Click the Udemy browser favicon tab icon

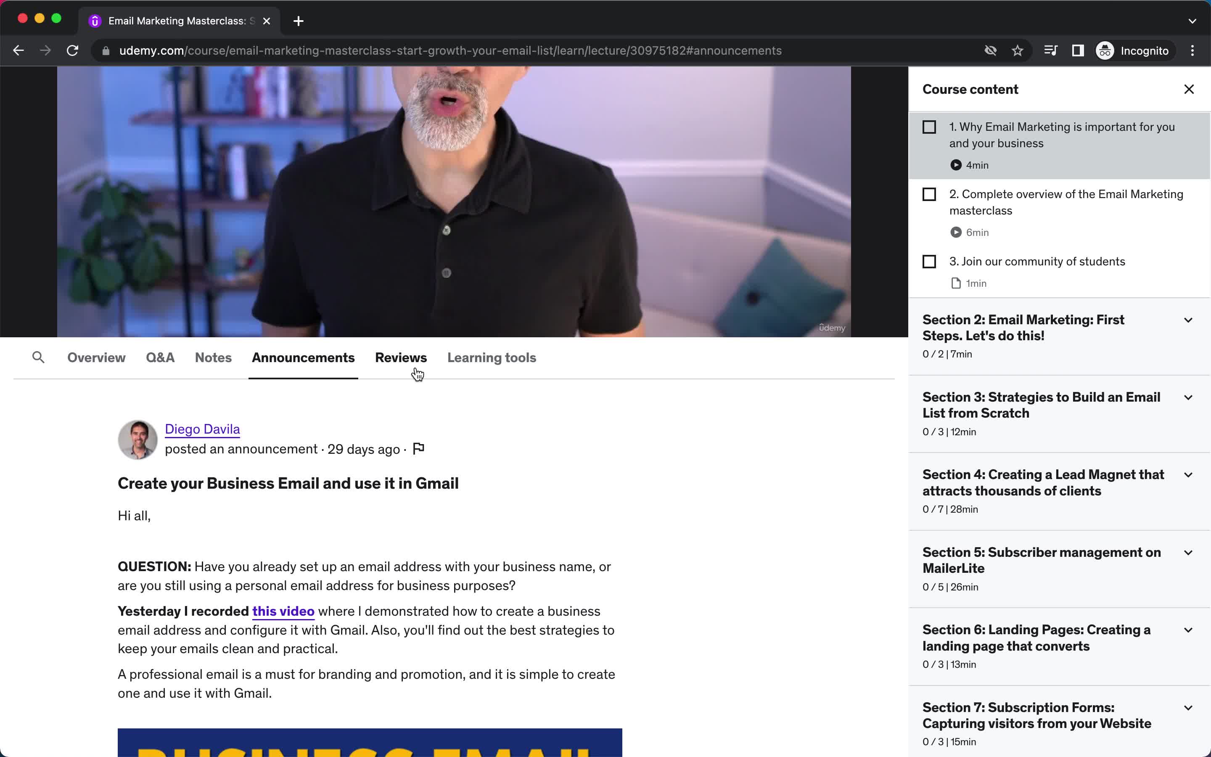(x=96, y=21)
